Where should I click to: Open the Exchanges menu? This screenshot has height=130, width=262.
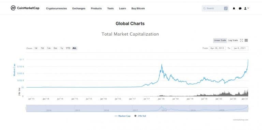pos(79,8)
